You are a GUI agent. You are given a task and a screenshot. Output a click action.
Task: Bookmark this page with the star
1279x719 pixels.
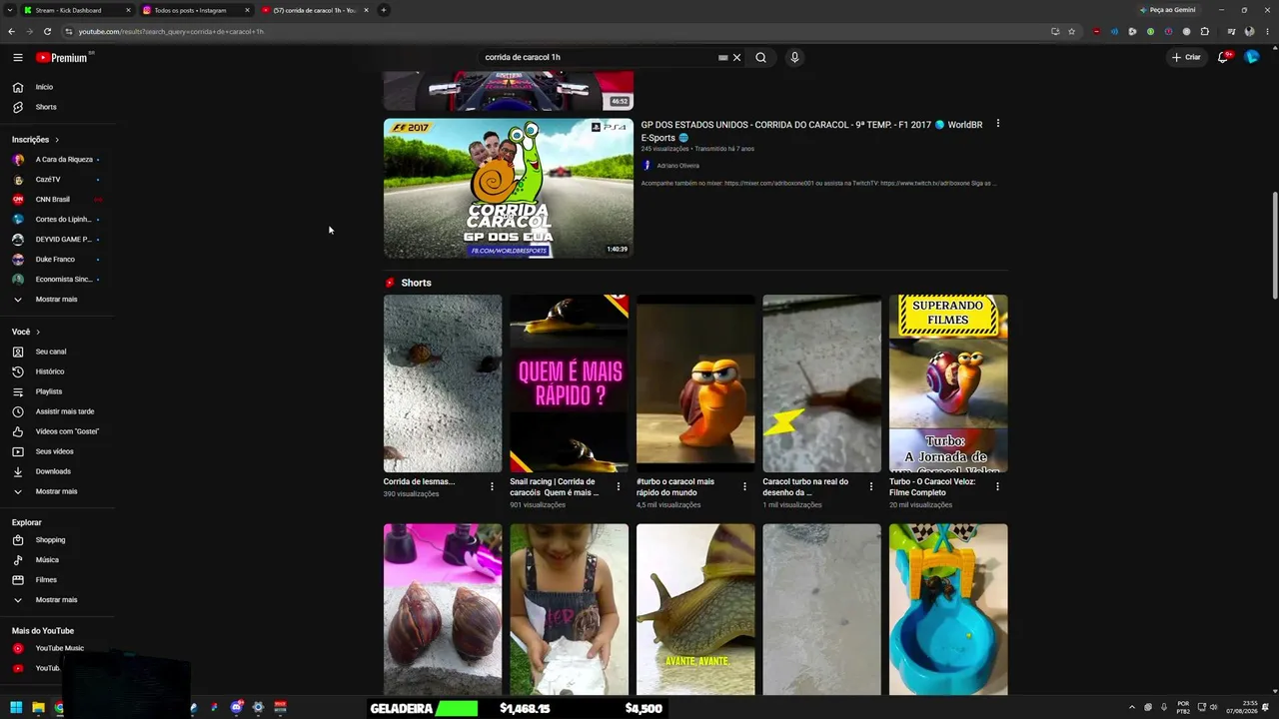(x=1072, y=31)
